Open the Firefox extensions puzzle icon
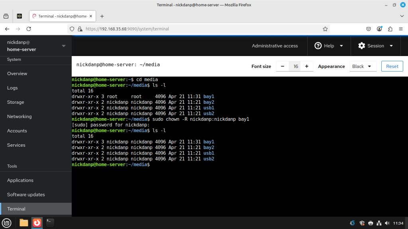 (390, 29)
